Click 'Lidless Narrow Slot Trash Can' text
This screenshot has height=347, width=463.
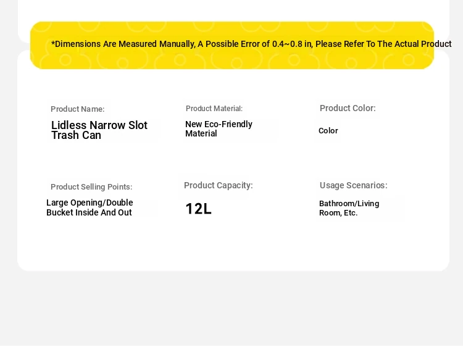coord(99,130)
